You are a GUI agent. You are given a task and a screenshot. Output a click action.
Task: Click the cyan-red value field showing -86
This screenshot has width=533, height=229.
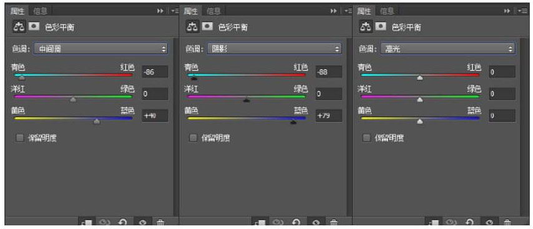(x=155, y=72)
